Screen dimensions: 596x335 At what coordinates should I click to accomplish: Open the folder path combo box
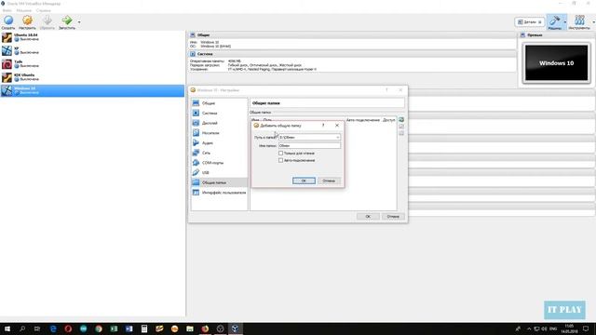pyautogui.click(x=309, y=137)
